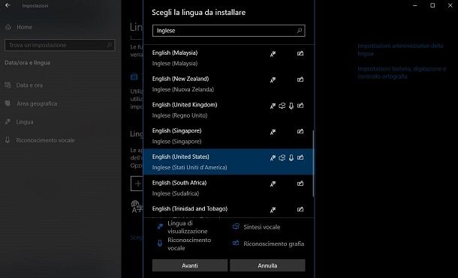Maximize the Impostazioni window
This screenshot has width=458, height=278.
pos(432,5)
